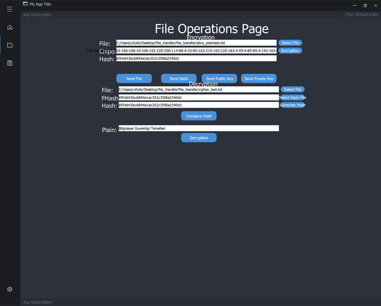
Task: Click the Decryption button
Action: tap(199, 138)
